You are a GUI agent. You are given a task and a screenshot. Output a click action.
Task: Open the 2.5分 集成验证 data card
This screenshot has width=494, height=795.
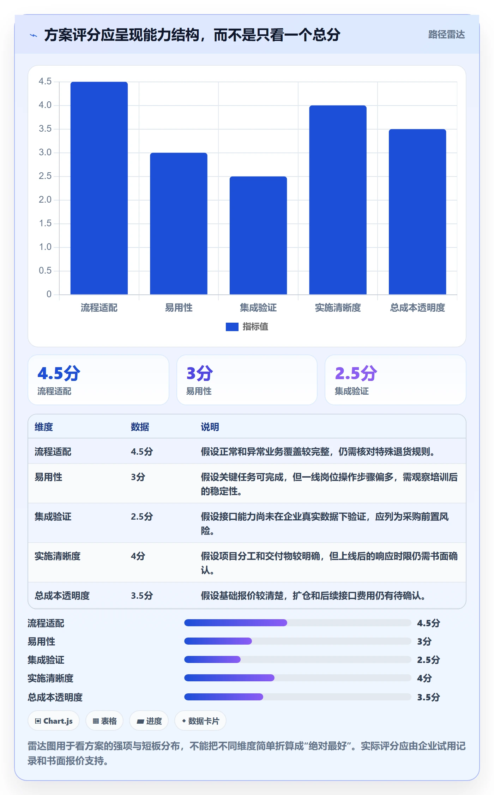coord(396,380)
